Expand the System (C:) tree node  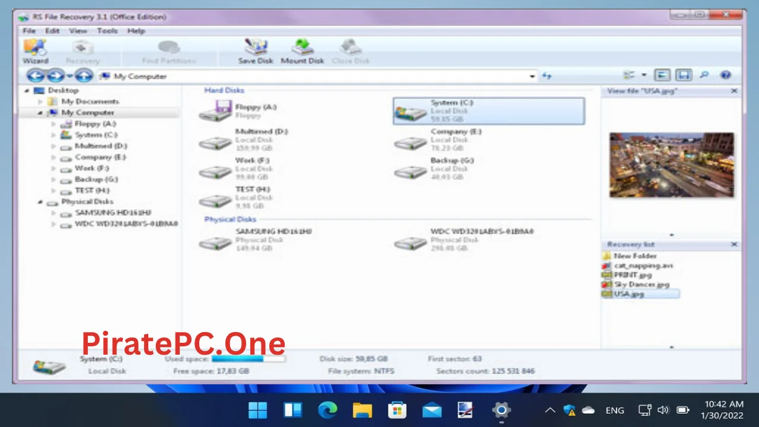[54, 135]
